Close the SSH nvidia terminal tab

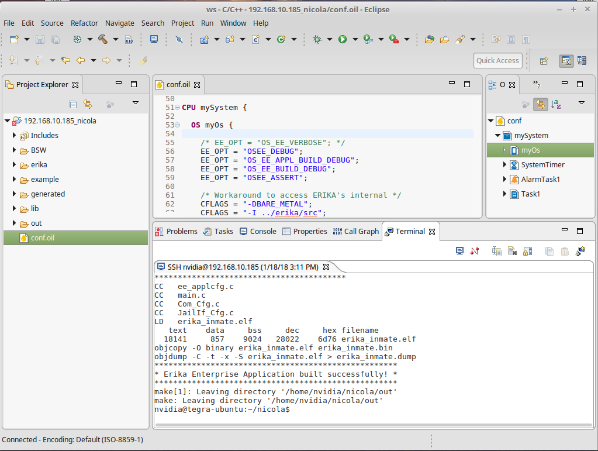[326, 267]
